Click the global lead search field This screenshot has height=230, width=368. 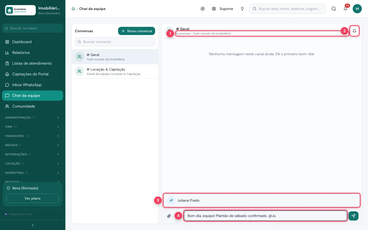(288, 9)
